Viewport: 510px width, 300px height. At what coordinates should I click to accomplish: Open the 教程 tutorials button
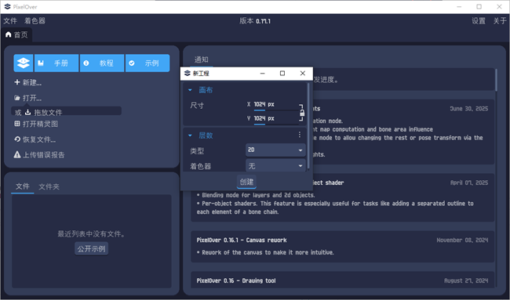pyautogui.click(x=102, y=63)
